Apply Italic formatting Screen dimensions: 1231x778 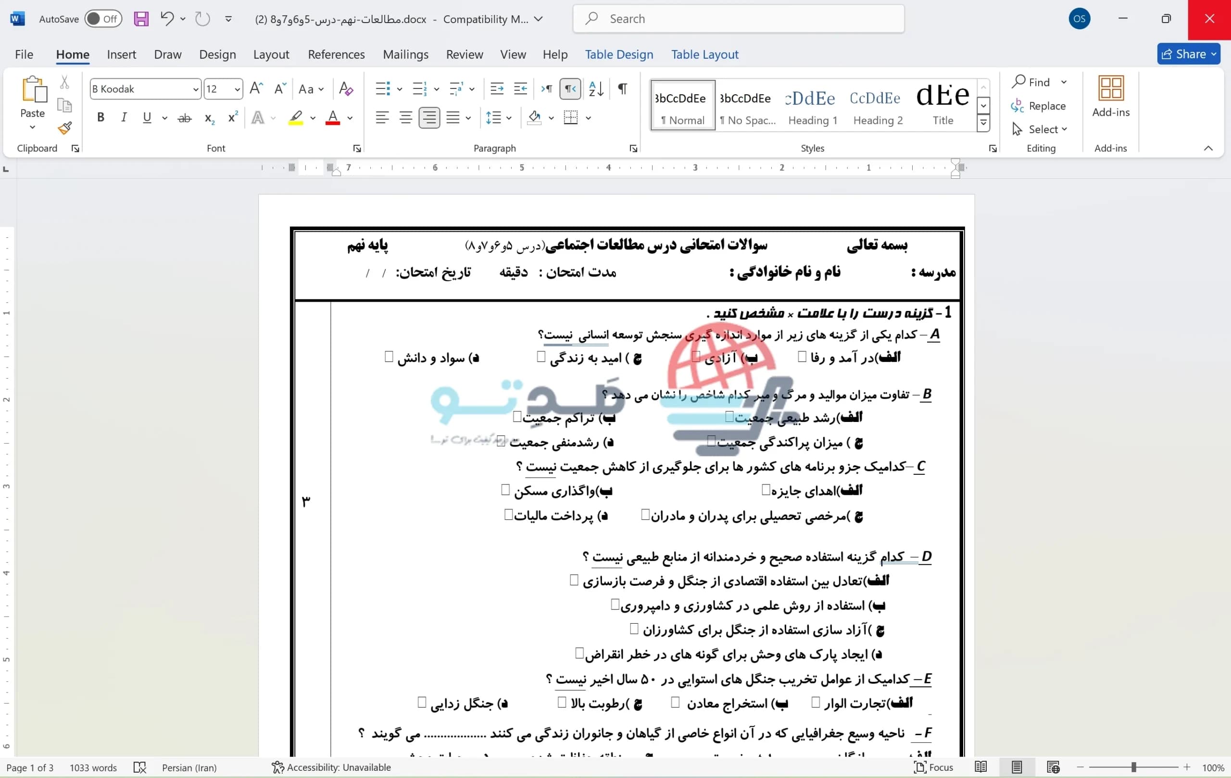[x=123, y=117]
